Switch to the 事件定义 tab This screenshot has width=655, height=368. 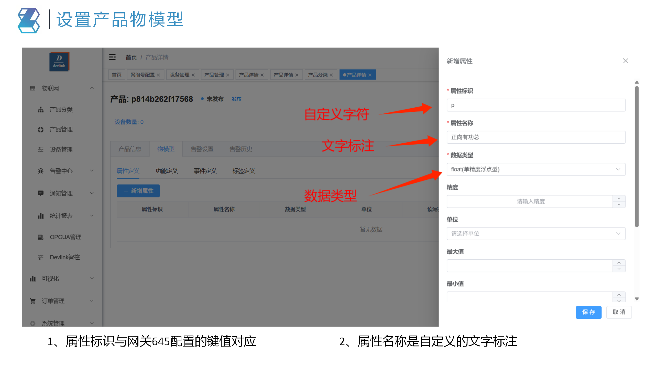(x=205, y=171)
